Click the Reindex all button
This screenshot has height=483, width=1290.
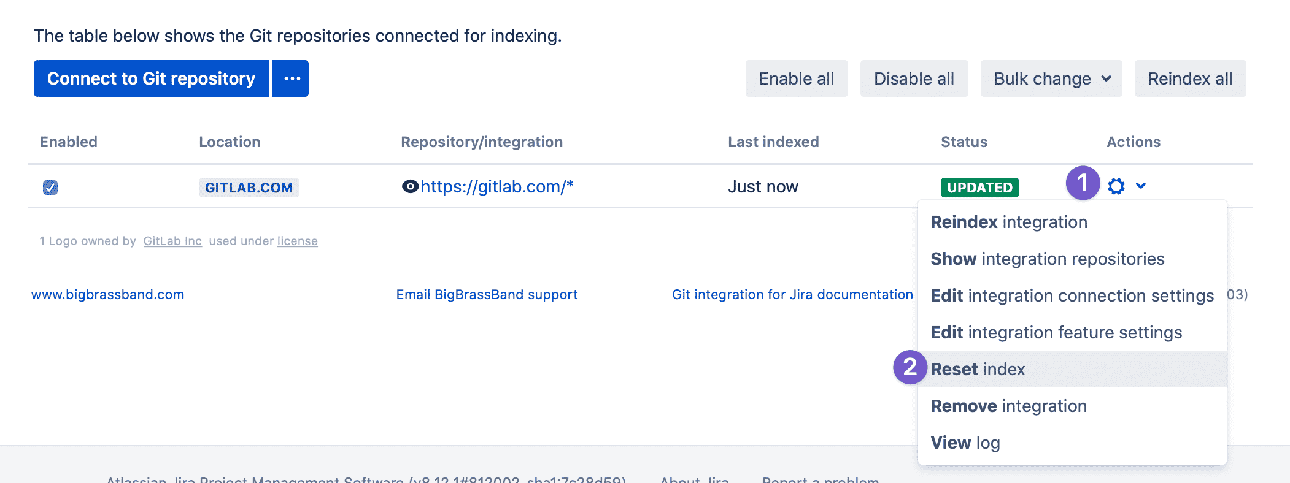1189,78
